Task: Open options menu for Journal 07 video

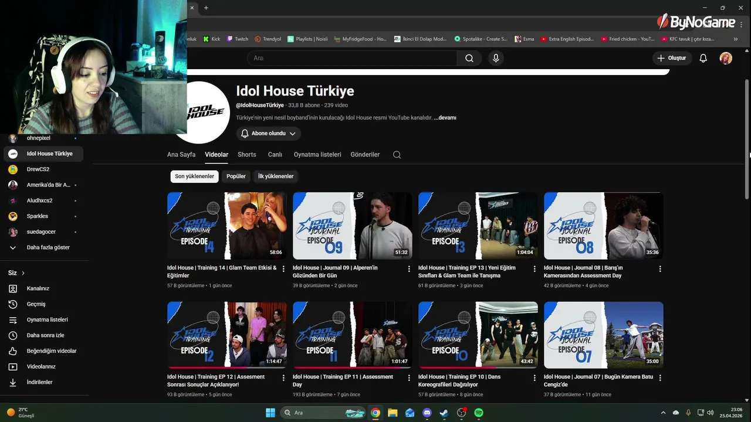Action: click(660, 378)
